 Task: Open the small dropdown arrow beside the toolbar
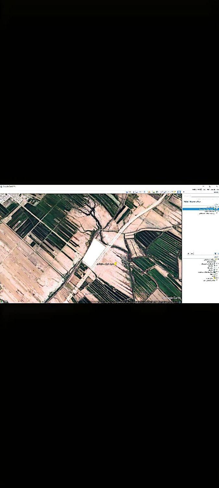[x=184, y=192]
